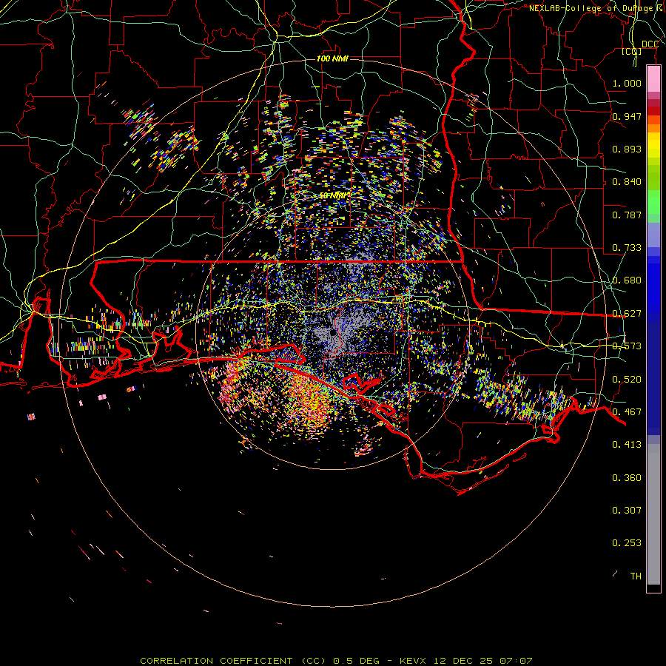666x666 pixels.
Task: Click the 0.253 color scale value
Action: [627, 543]
